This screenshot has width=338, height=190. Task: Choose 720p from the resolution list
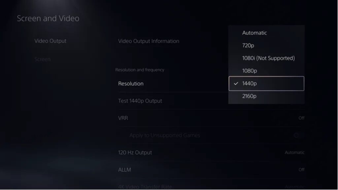click(x=266, y=46)
